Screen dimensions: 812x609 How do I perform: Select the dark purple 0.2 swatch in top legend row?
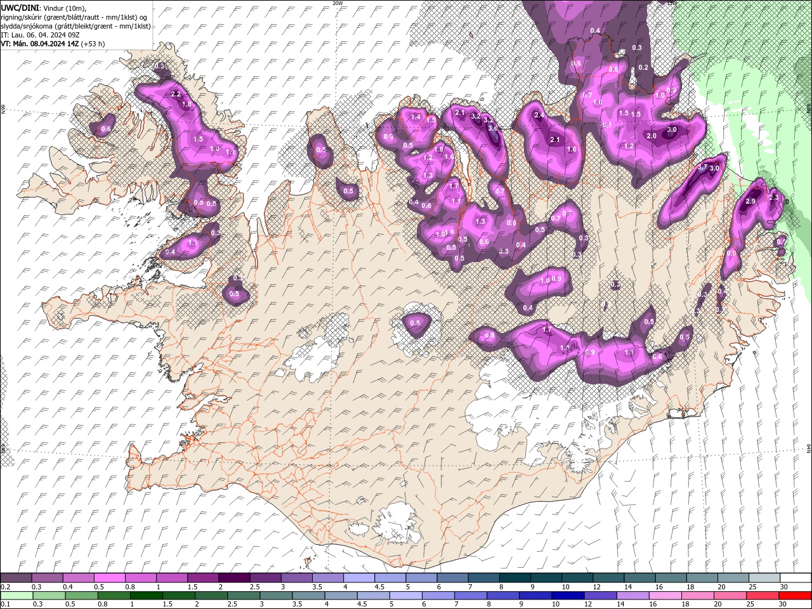[16, 578]
